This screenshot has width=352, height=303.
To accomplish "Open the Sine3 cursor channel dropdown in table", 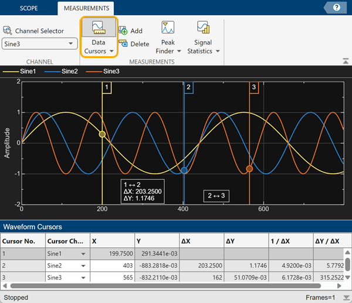I will pos(83,278).
